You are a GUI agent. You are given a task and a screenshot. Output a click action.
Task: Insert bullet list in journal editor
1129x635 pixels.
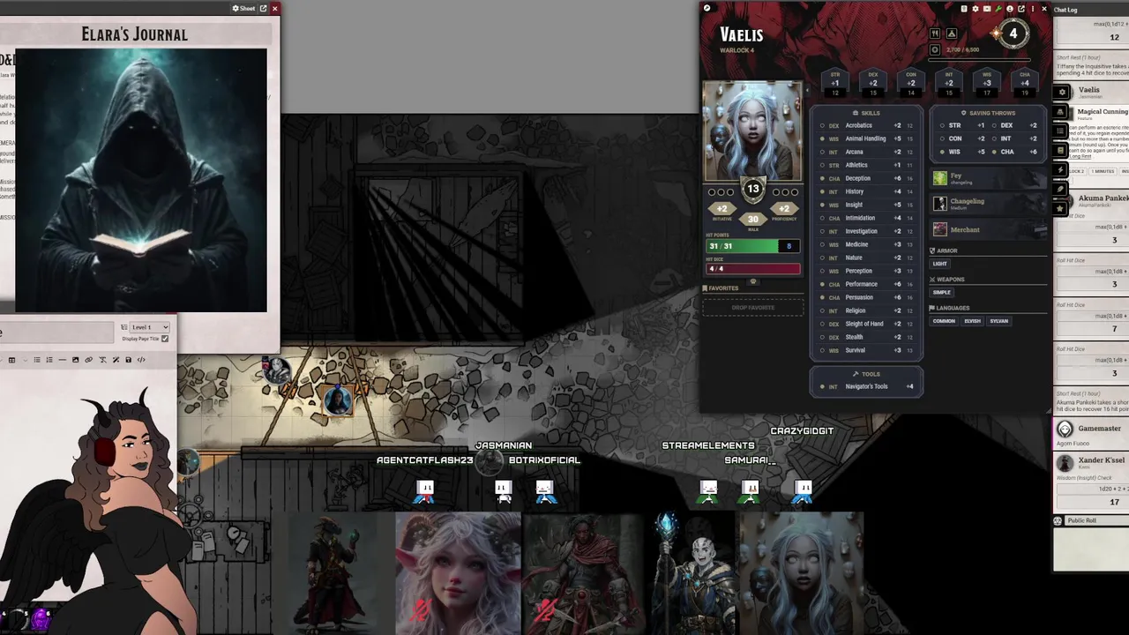[x=37, y=360]
